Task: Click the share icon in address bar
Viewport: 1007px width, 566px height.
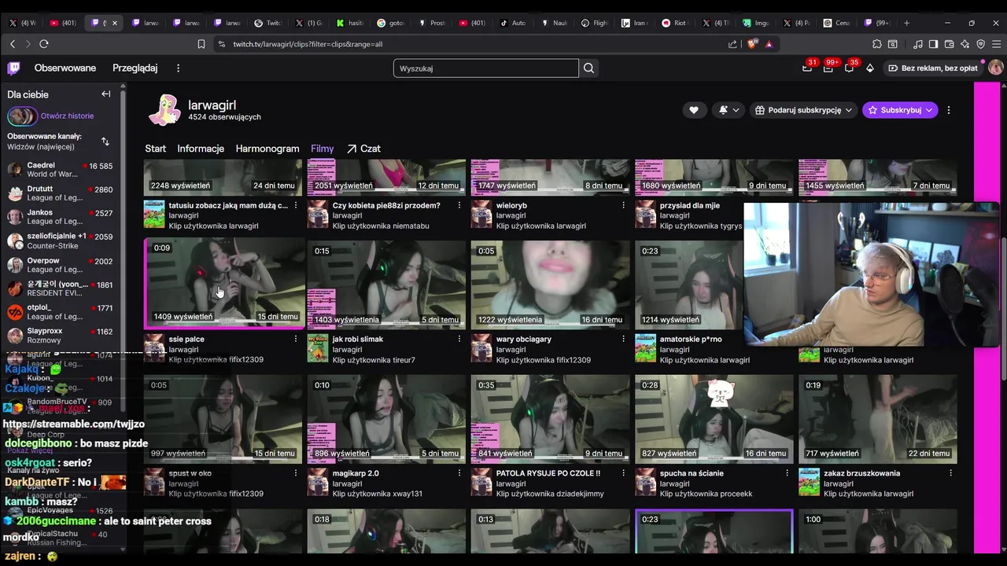Action: 733,44
